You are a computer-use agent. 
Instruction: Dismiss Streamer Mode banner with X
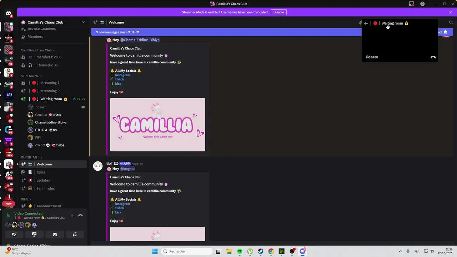451,12
